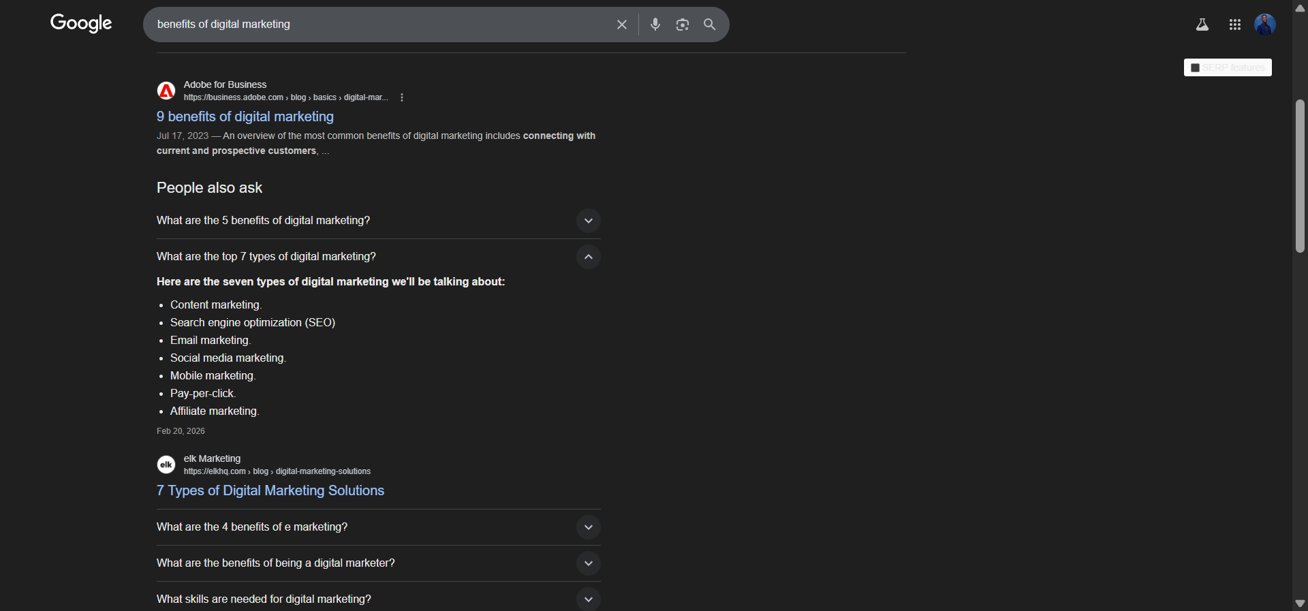This screenshot has width=1308, height=611.
Task: Click "Mobile marketing." list item
Action: (213, 376)
